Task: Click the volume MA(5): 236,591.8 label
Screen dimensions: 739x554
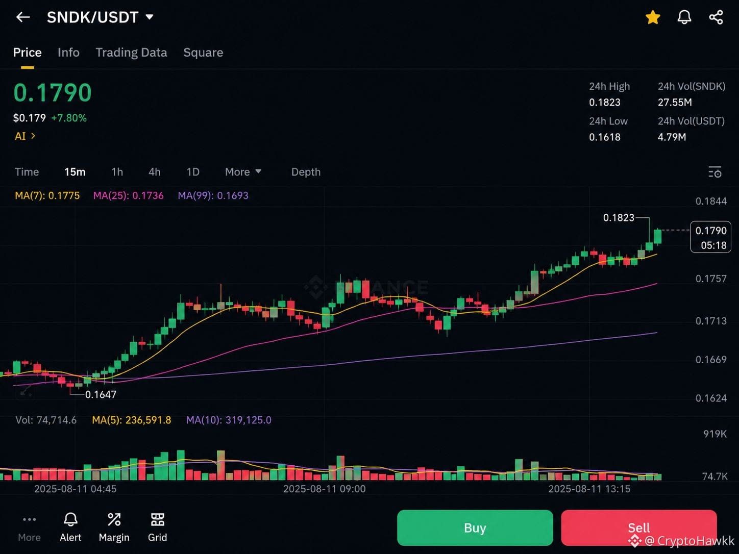Action: [x=131, y=420]
